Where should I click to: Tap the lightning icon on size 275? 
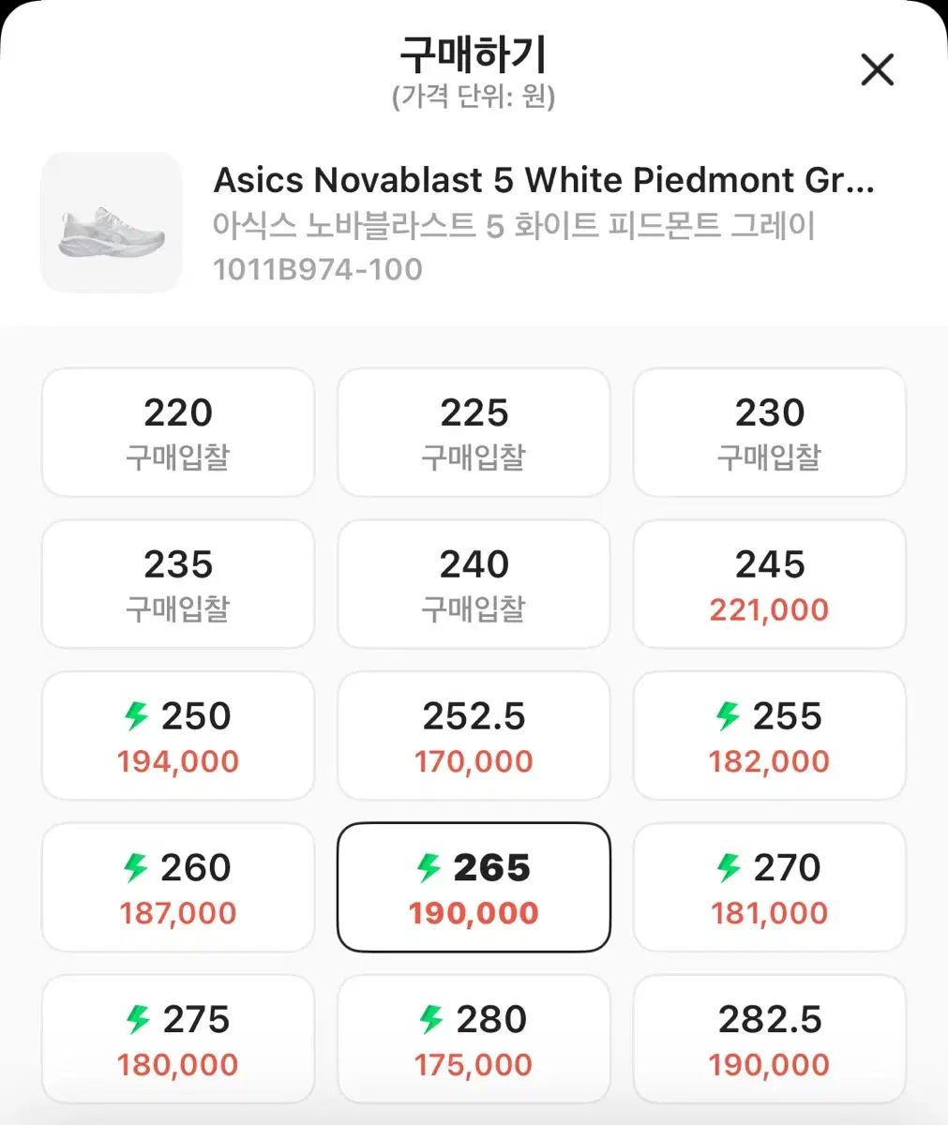point(138,1019)
